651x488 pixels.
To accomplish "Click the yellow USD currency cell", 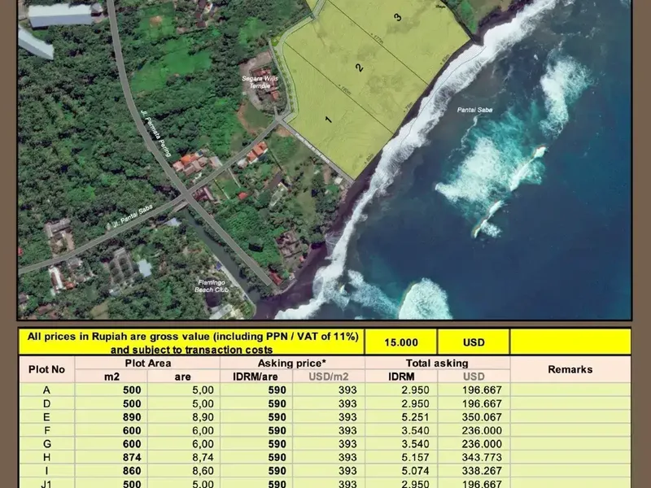I will [474, 342].
